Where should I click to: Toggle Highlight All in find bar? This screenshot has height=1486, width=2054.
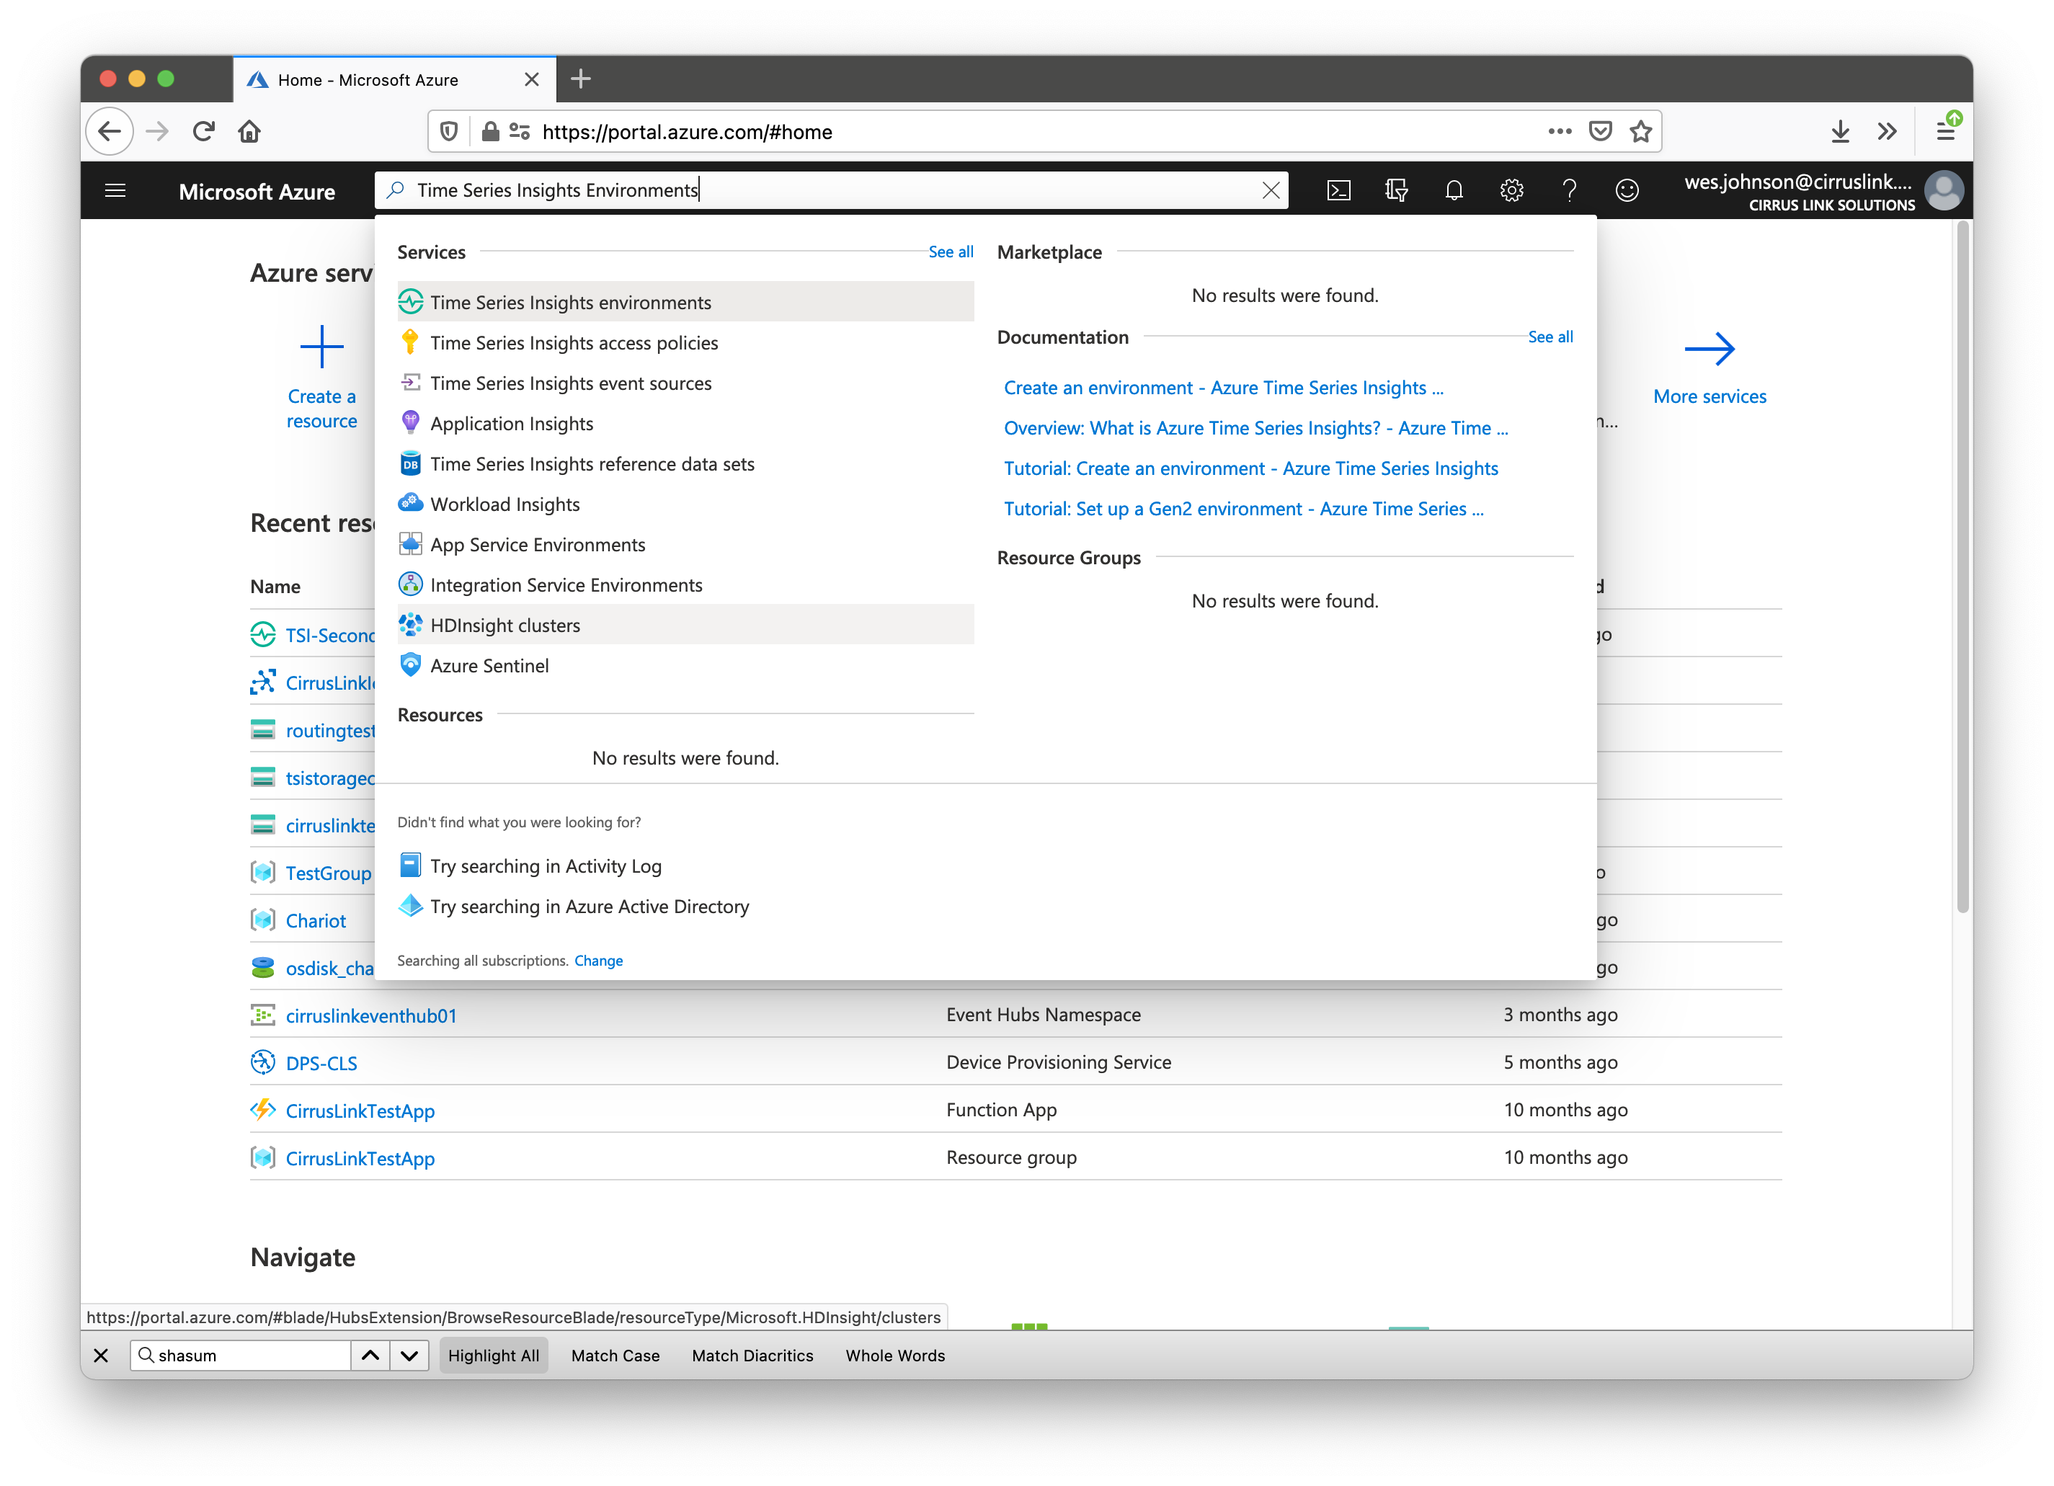click(494, 1356)
